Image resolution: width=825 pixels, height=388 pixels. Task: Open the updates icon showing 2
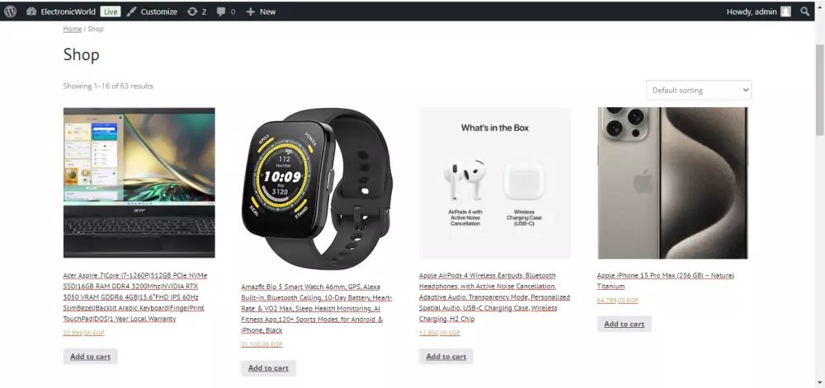pyautogui.click(x=192, y=12)
